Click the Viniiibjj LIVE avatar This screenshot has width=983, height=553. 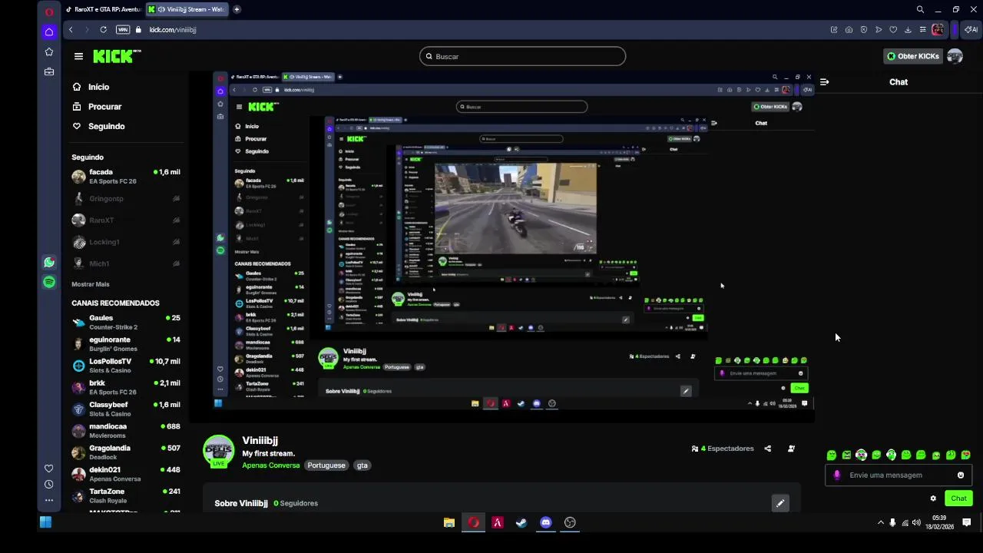click(x=219, y=451)
